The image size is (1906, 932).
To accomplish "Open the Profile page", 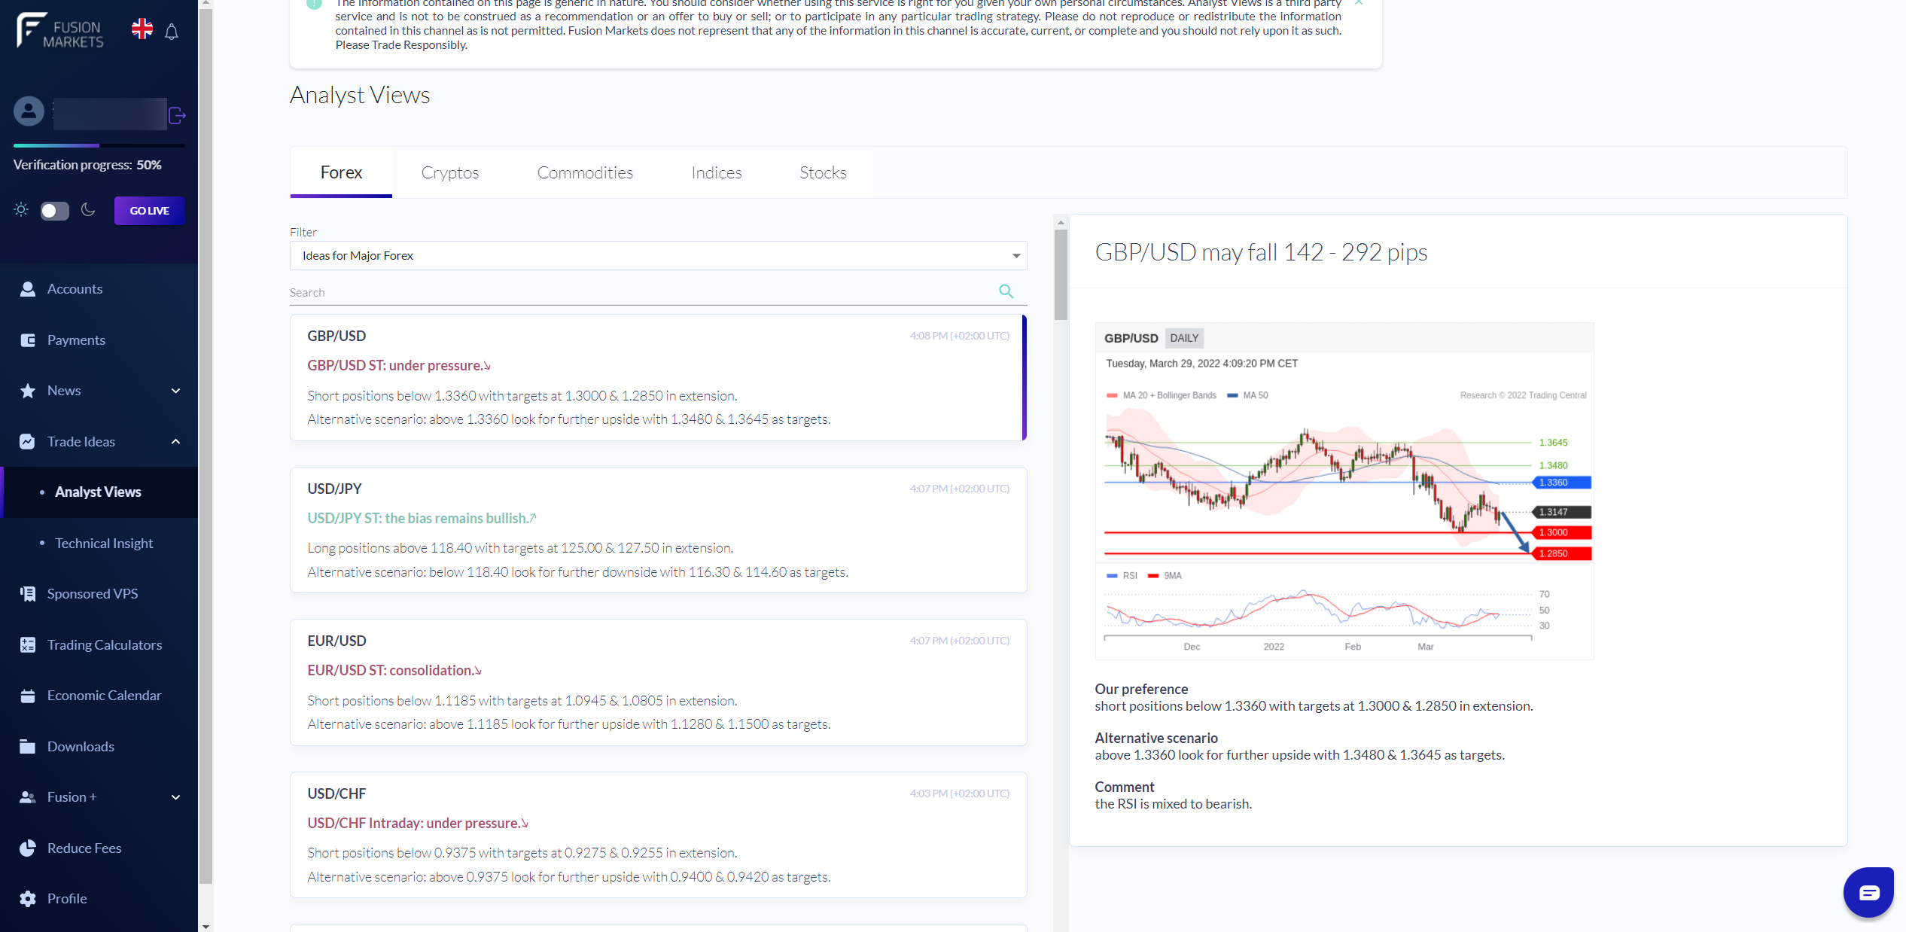I will [99, 899].
